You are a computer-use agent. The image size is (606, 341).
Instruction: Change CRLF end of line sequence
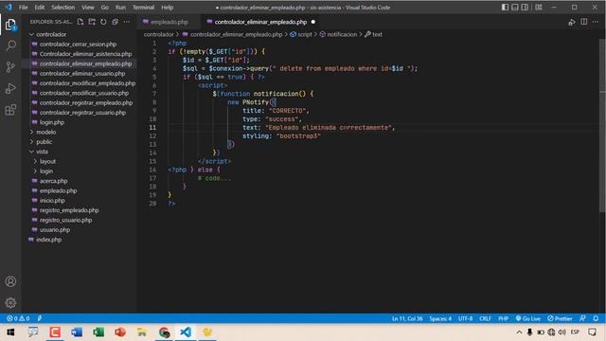[x=485, y=318]
